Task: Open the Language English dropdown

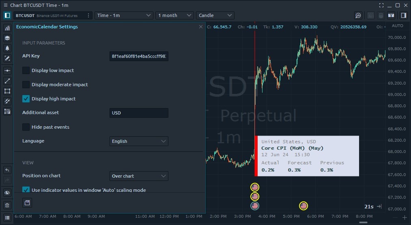Action: [x=139, y=141]
